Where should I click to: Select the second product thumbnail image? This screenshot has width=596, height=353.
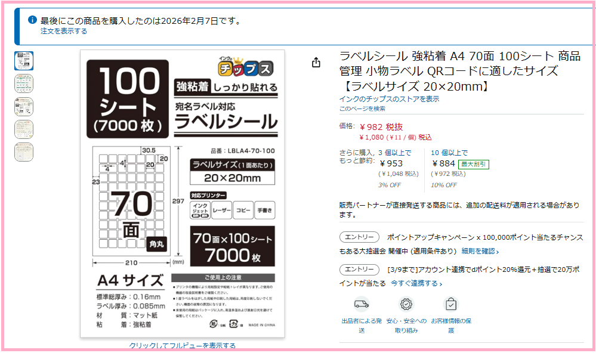(24, 83)
